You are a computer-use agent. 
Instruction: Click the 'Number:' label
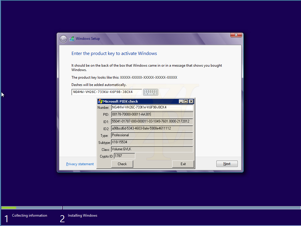pyautogui.click(x=103, y=108)
